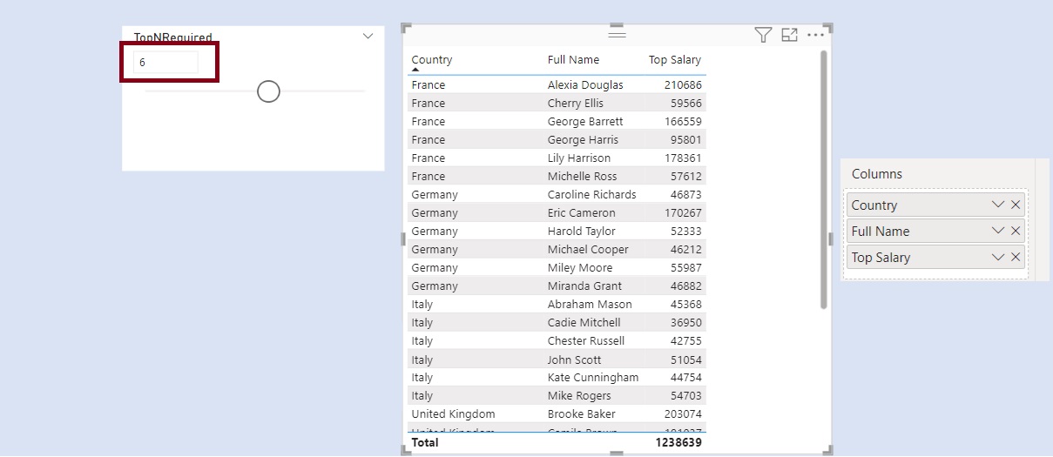Sort table by Country column header
This screenshot has width=1053, height=457.
(x=432, y=60)
